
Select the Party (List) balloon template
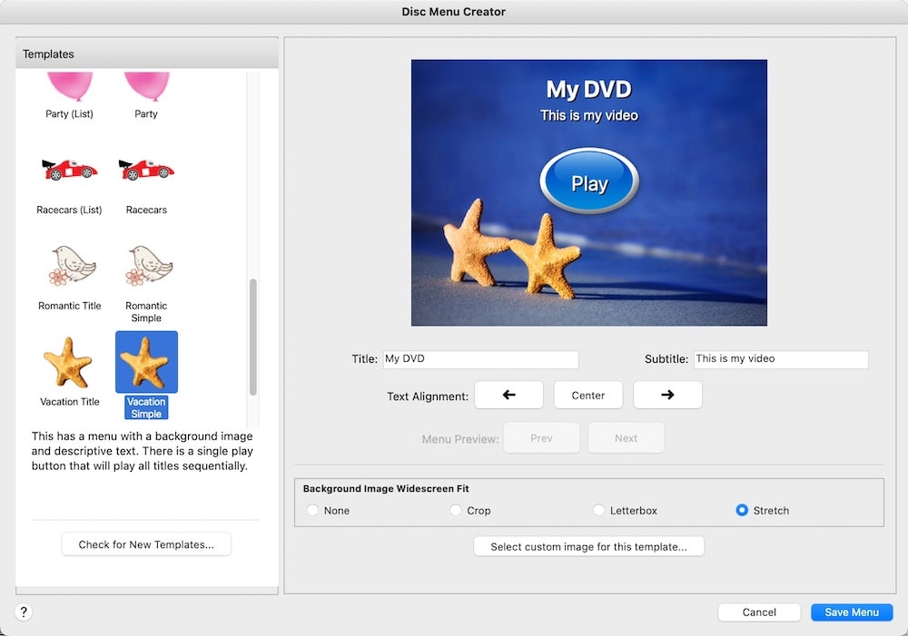[x=70, y=87]
